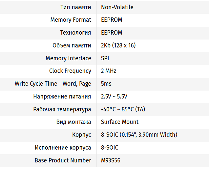The width and height of the screenshot is (209, 169).
Task: Select the '8-SOIC (0.154", 3.90mm Width)' text
Action: 139,135
